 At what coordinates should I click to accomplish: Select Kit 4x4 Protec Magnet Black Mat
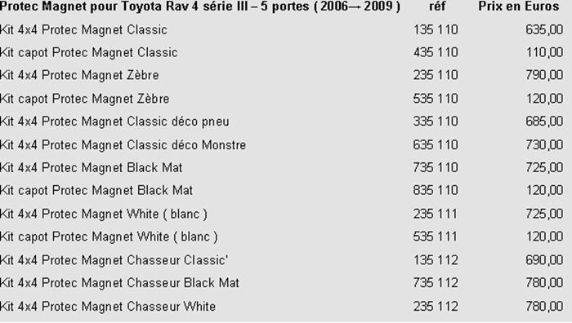pos(92,167)
